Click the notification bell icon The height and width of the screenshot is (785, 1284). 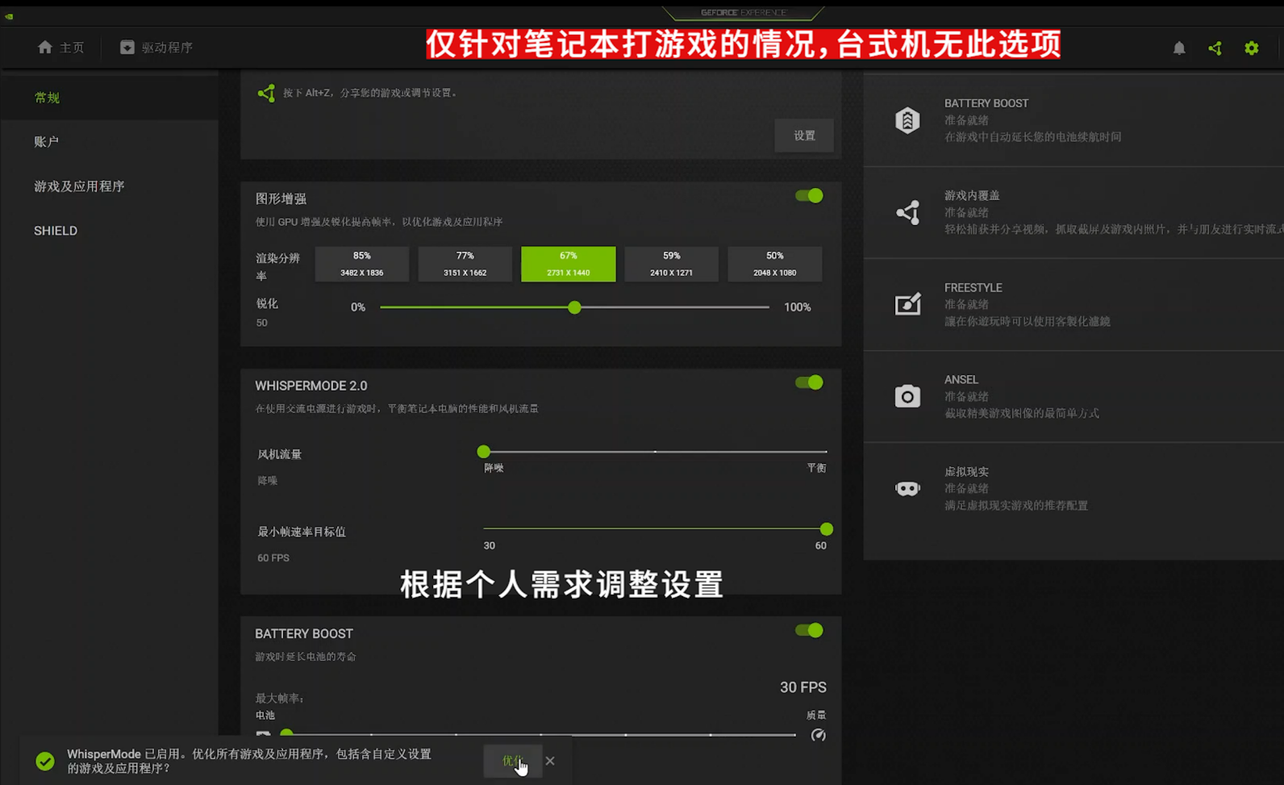[1178, 48]
